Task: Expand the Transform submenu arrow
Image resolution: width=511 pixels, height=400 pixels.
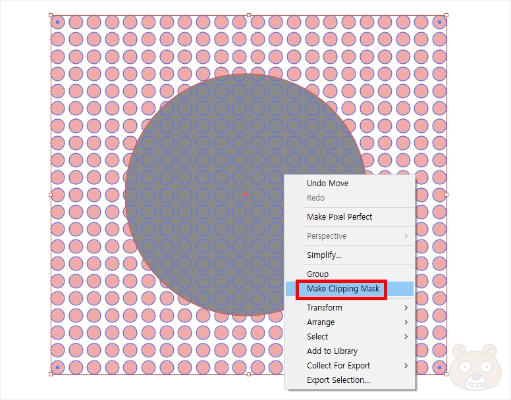Action: [x=406, y=308]
